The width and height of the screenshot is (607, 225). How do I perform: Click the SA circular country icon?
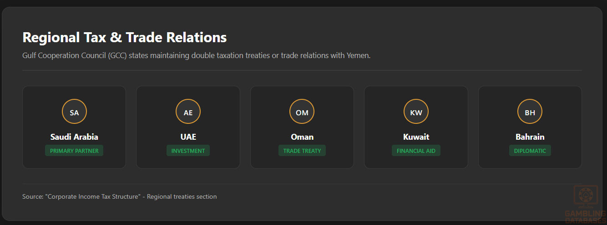click(74, 112)
